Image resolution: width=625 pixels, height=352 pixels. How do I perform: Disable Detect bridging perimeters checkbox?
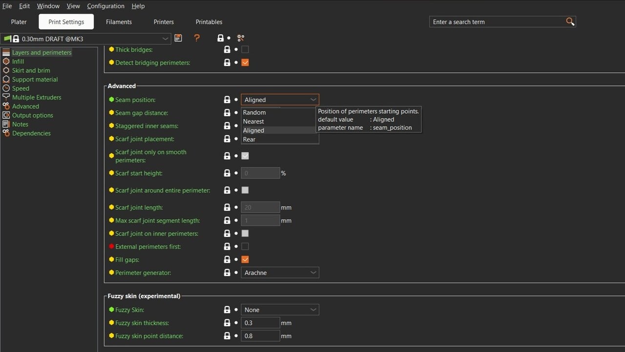pos(245,62)
